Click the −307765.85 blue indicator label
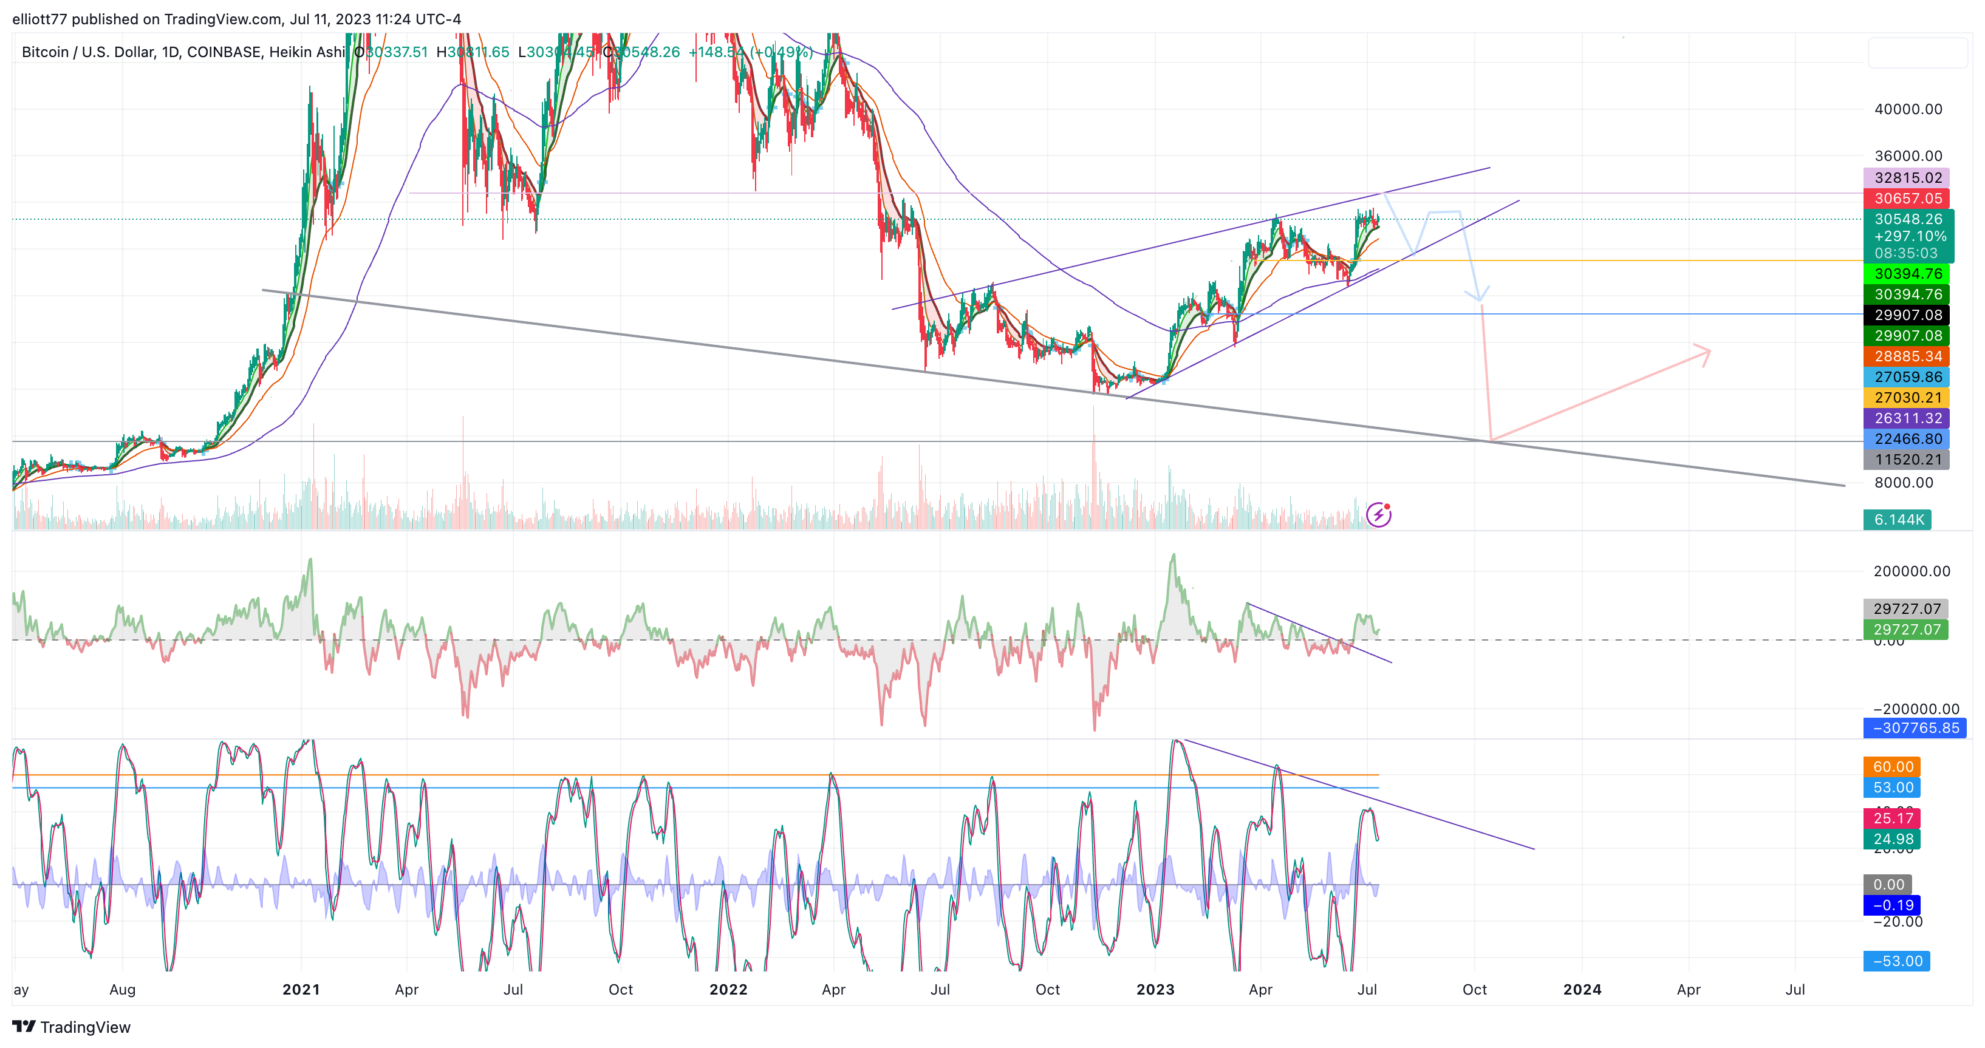The height and width of the screenshot is (1048, 1985). pos(1915,729)
